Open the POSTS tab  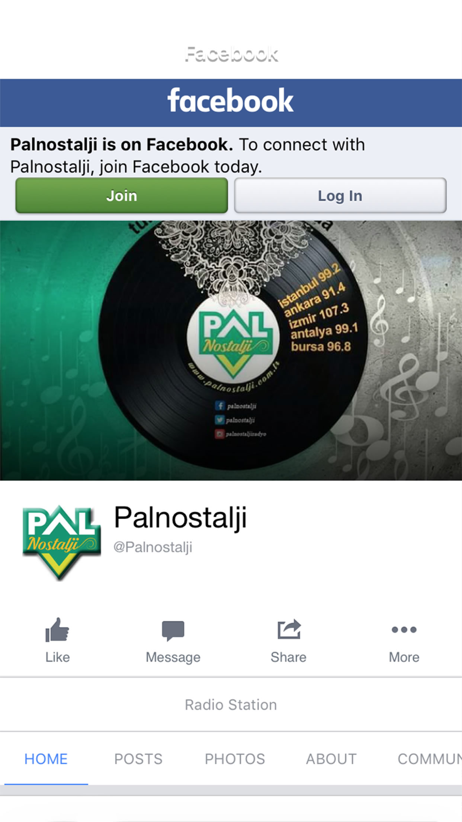139,759
